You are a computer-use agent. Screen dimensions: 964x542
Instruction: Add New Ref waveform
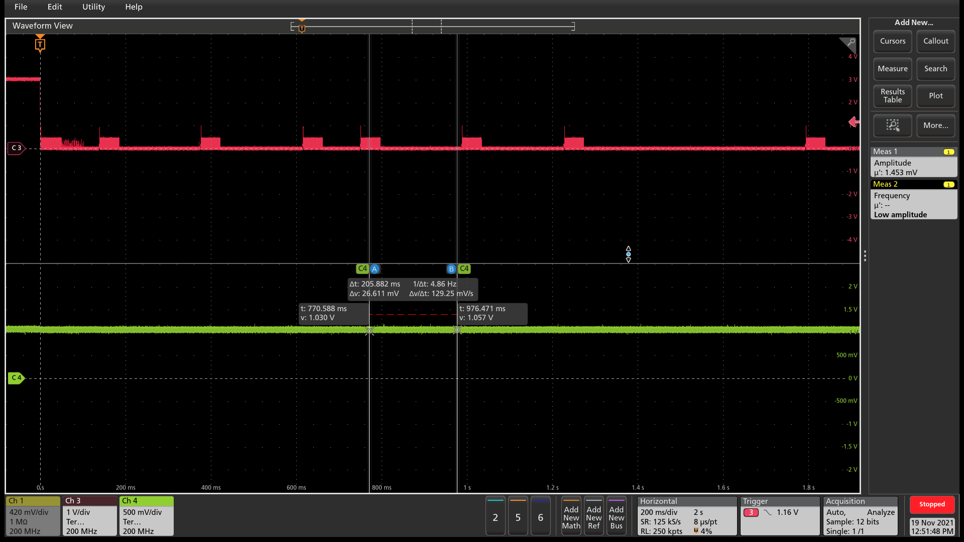click(x=594, y=516)
